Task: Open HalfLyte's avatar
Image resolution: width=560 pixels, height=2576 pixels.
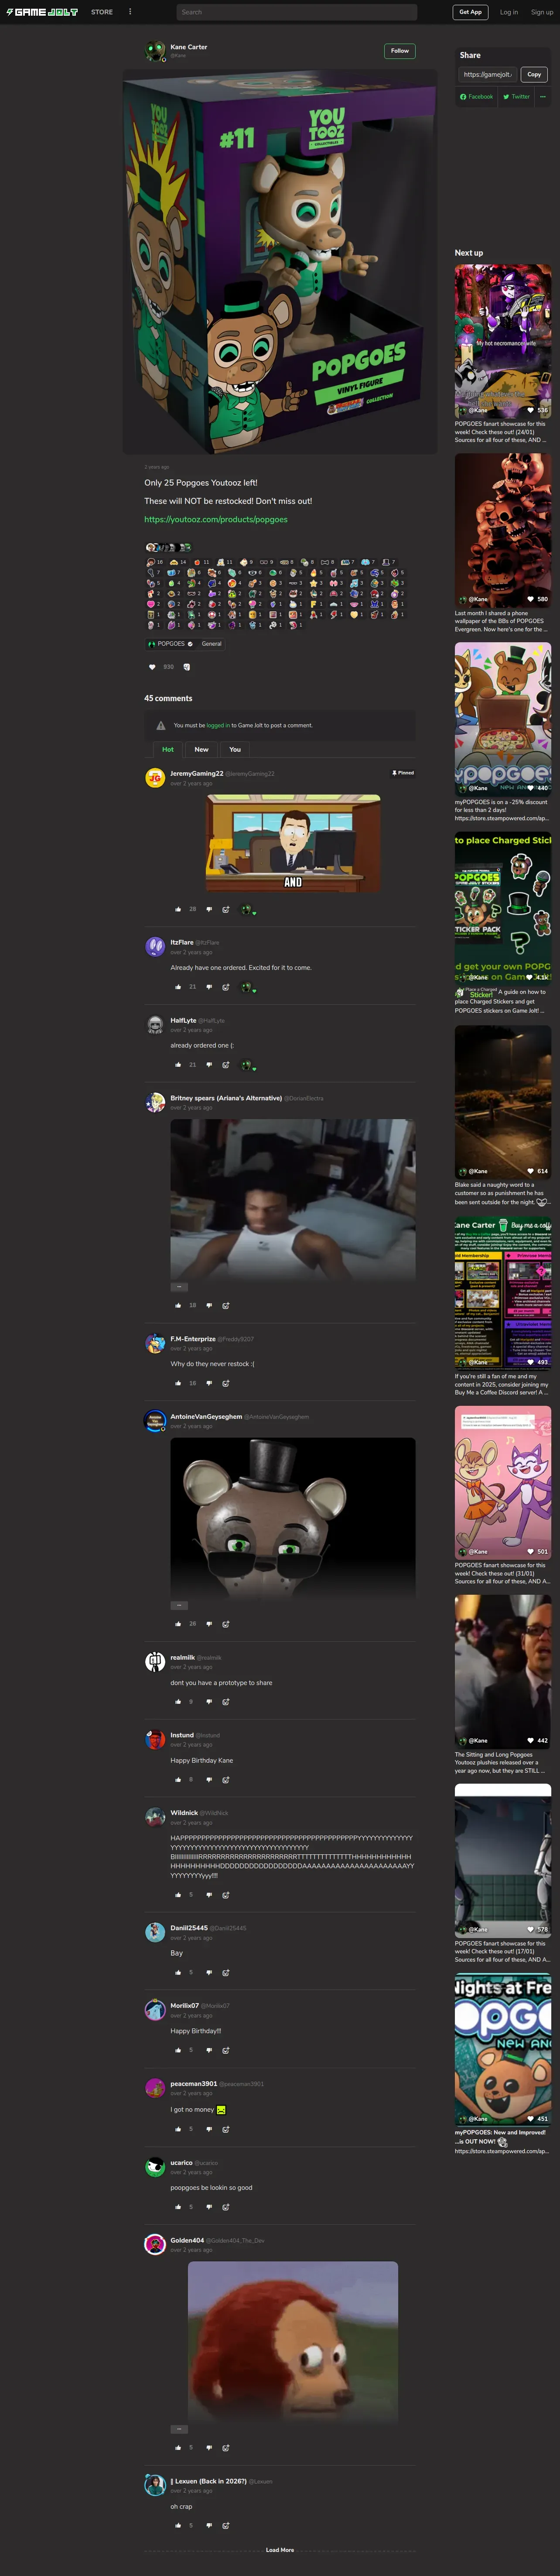Action: (155, 1024)
